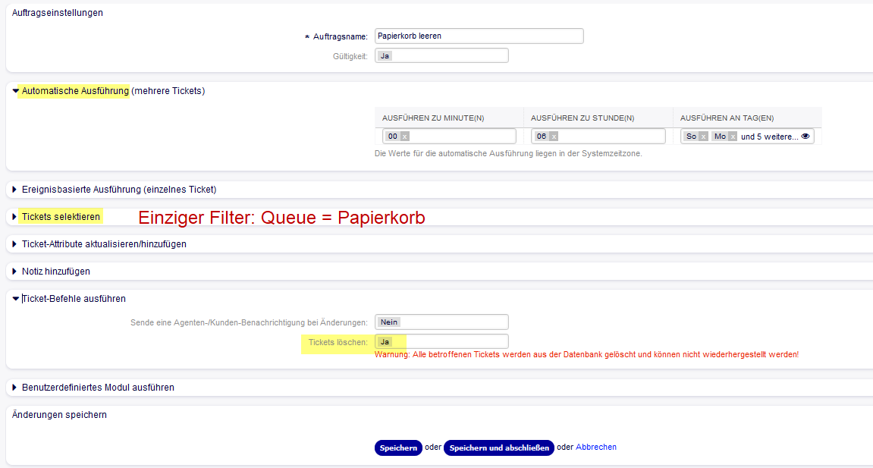Remove the So day tag
The width and height of the screenshot is (873, 468).
click(703, 137)
